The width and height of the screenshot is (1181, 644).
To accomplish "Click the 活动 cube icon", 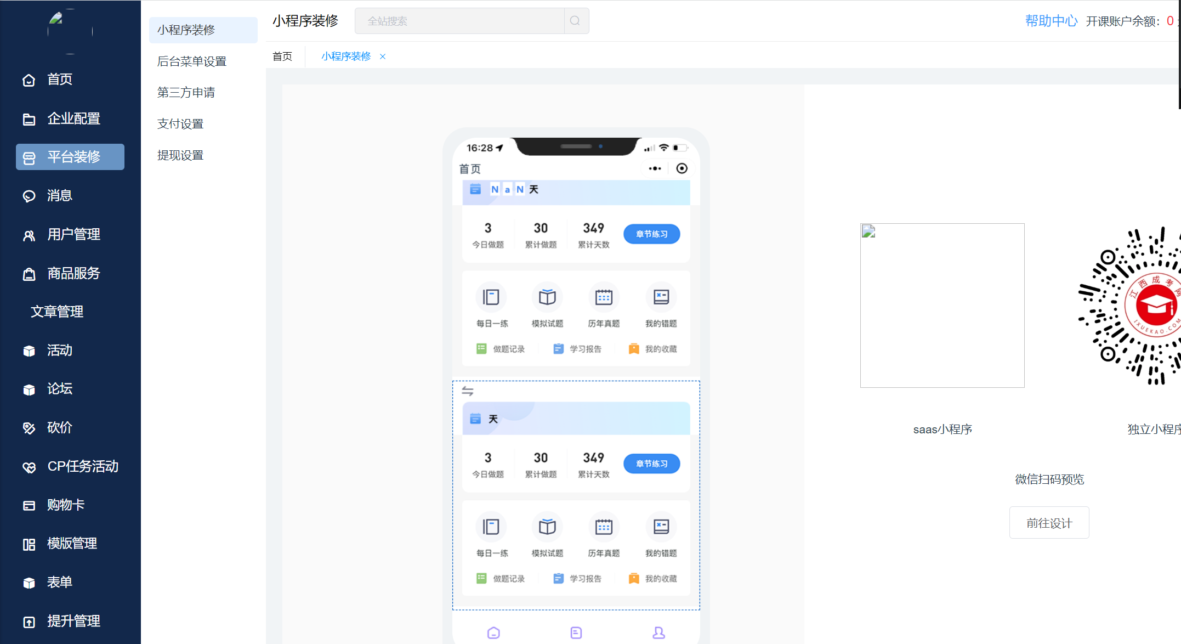I will pyautogui.click(x=29, y=351).
